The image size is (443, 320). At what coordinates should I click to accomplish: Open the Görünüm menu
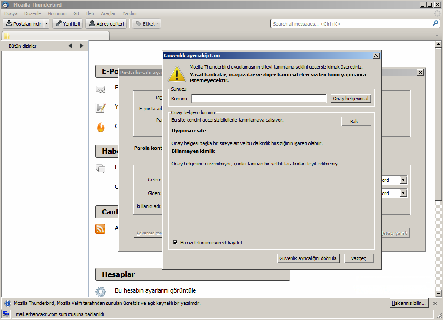point(57,13)
